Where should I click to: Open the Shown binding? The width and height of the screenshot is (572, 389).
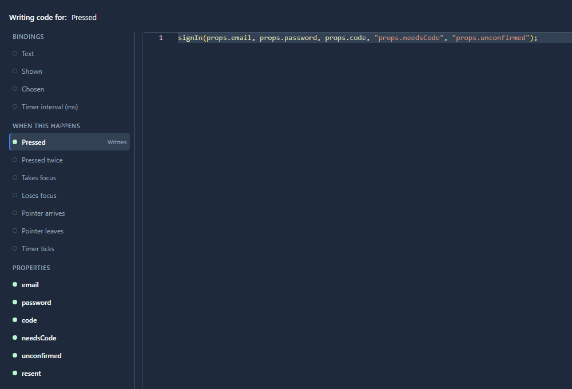pyautogui.click(x=69, y=72)
